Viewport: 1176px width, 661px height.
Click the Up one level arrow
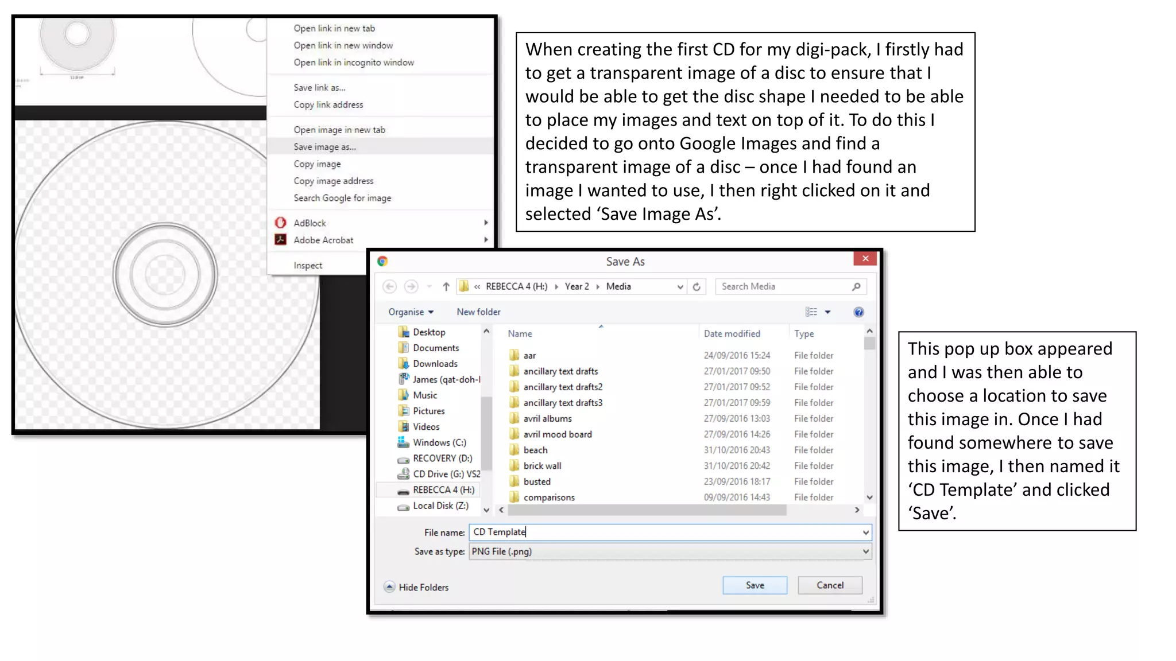point(446,286)
